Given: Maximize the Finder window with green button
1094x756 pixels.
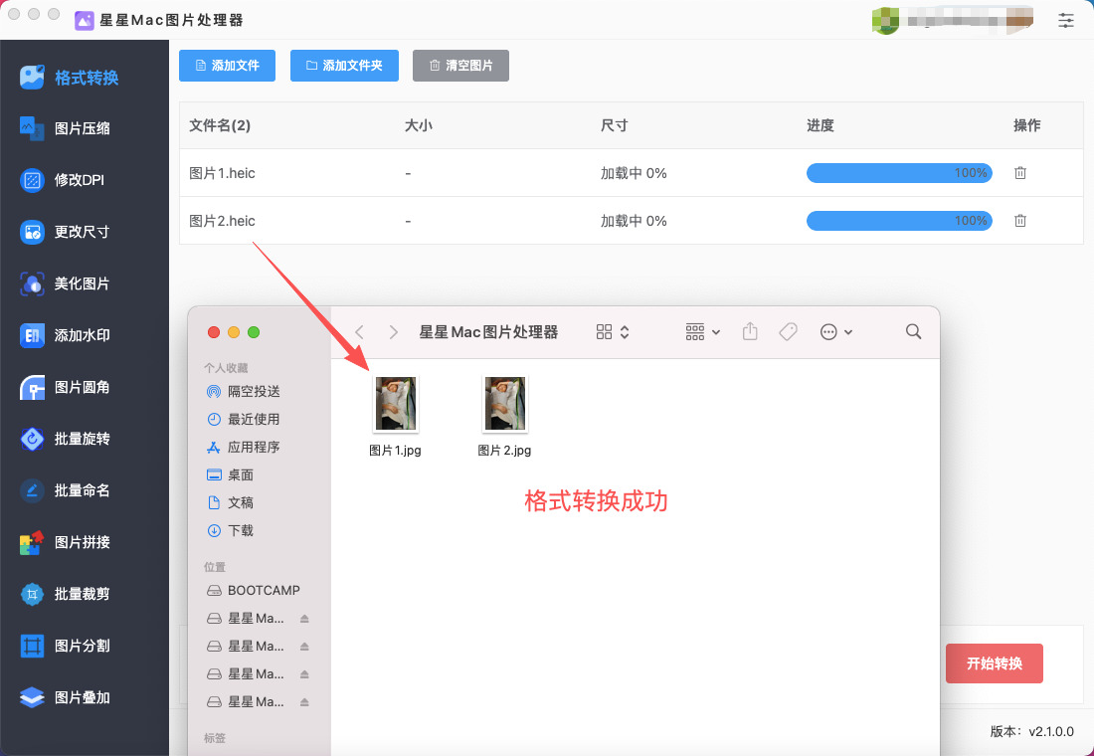Looking at the screenshot, I should (x=254, y=332).
